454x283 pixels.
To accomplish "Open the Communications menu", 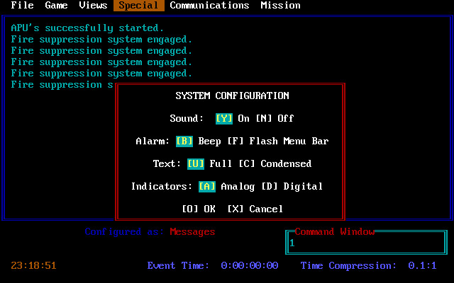I will (210, 6).
